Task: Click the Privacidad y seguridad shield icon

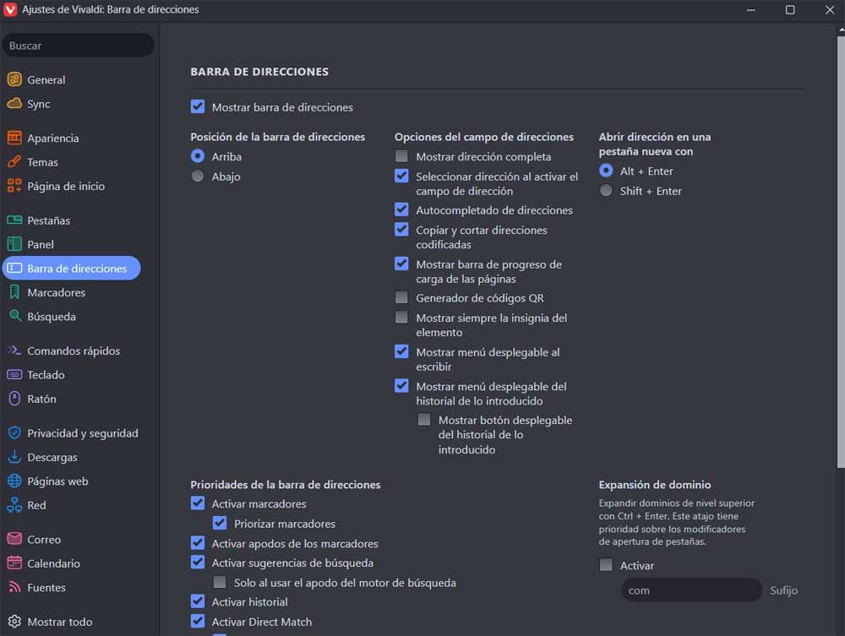Action: [x=14, y=433]
